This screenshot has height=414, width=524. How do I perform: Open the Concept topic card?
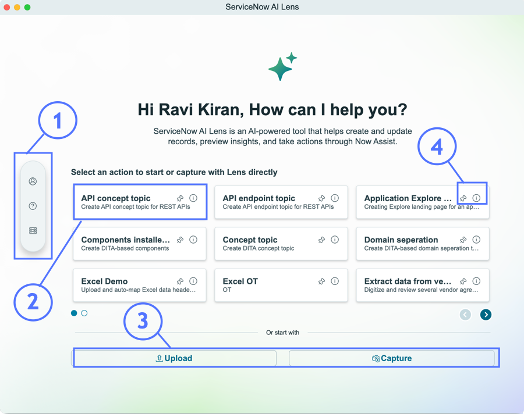281,244
